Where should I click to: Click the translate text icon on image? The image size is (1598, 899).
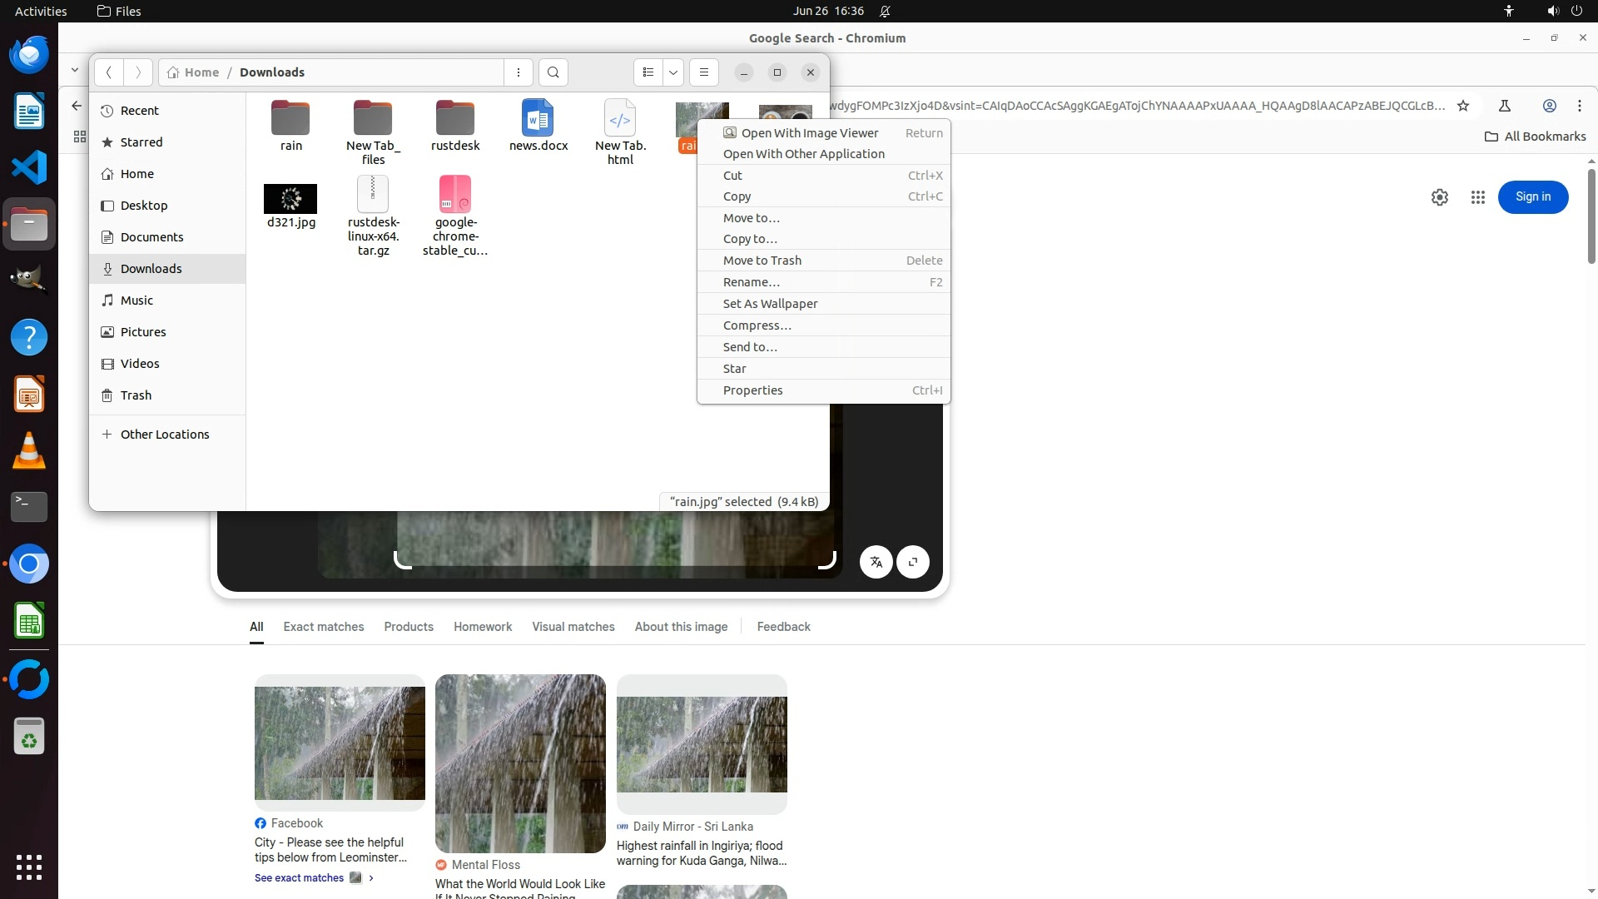pyautogui.click(x=876, y=562)
